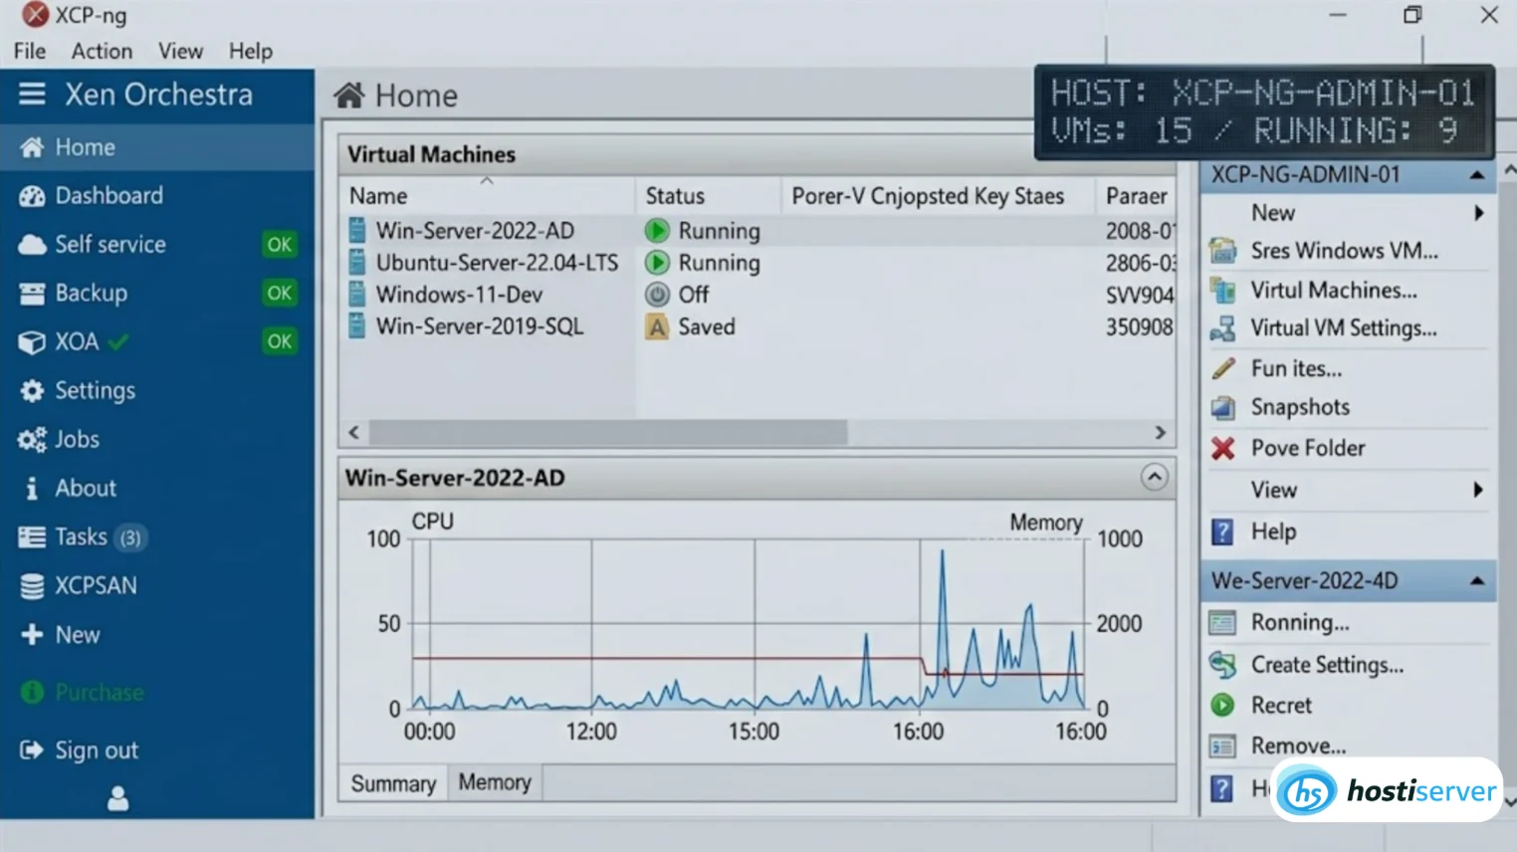Click the Virtual VM Settings icon
The image size is (1517, 852).
[1223, 328]
